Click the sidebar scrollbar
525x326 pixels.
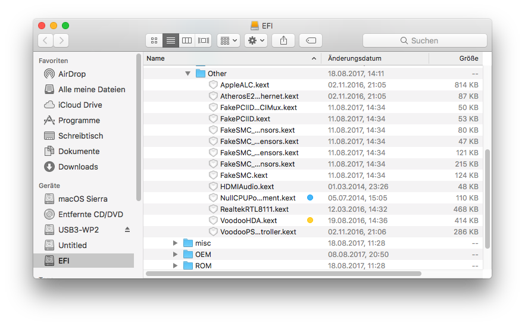[x=138, y=127]
